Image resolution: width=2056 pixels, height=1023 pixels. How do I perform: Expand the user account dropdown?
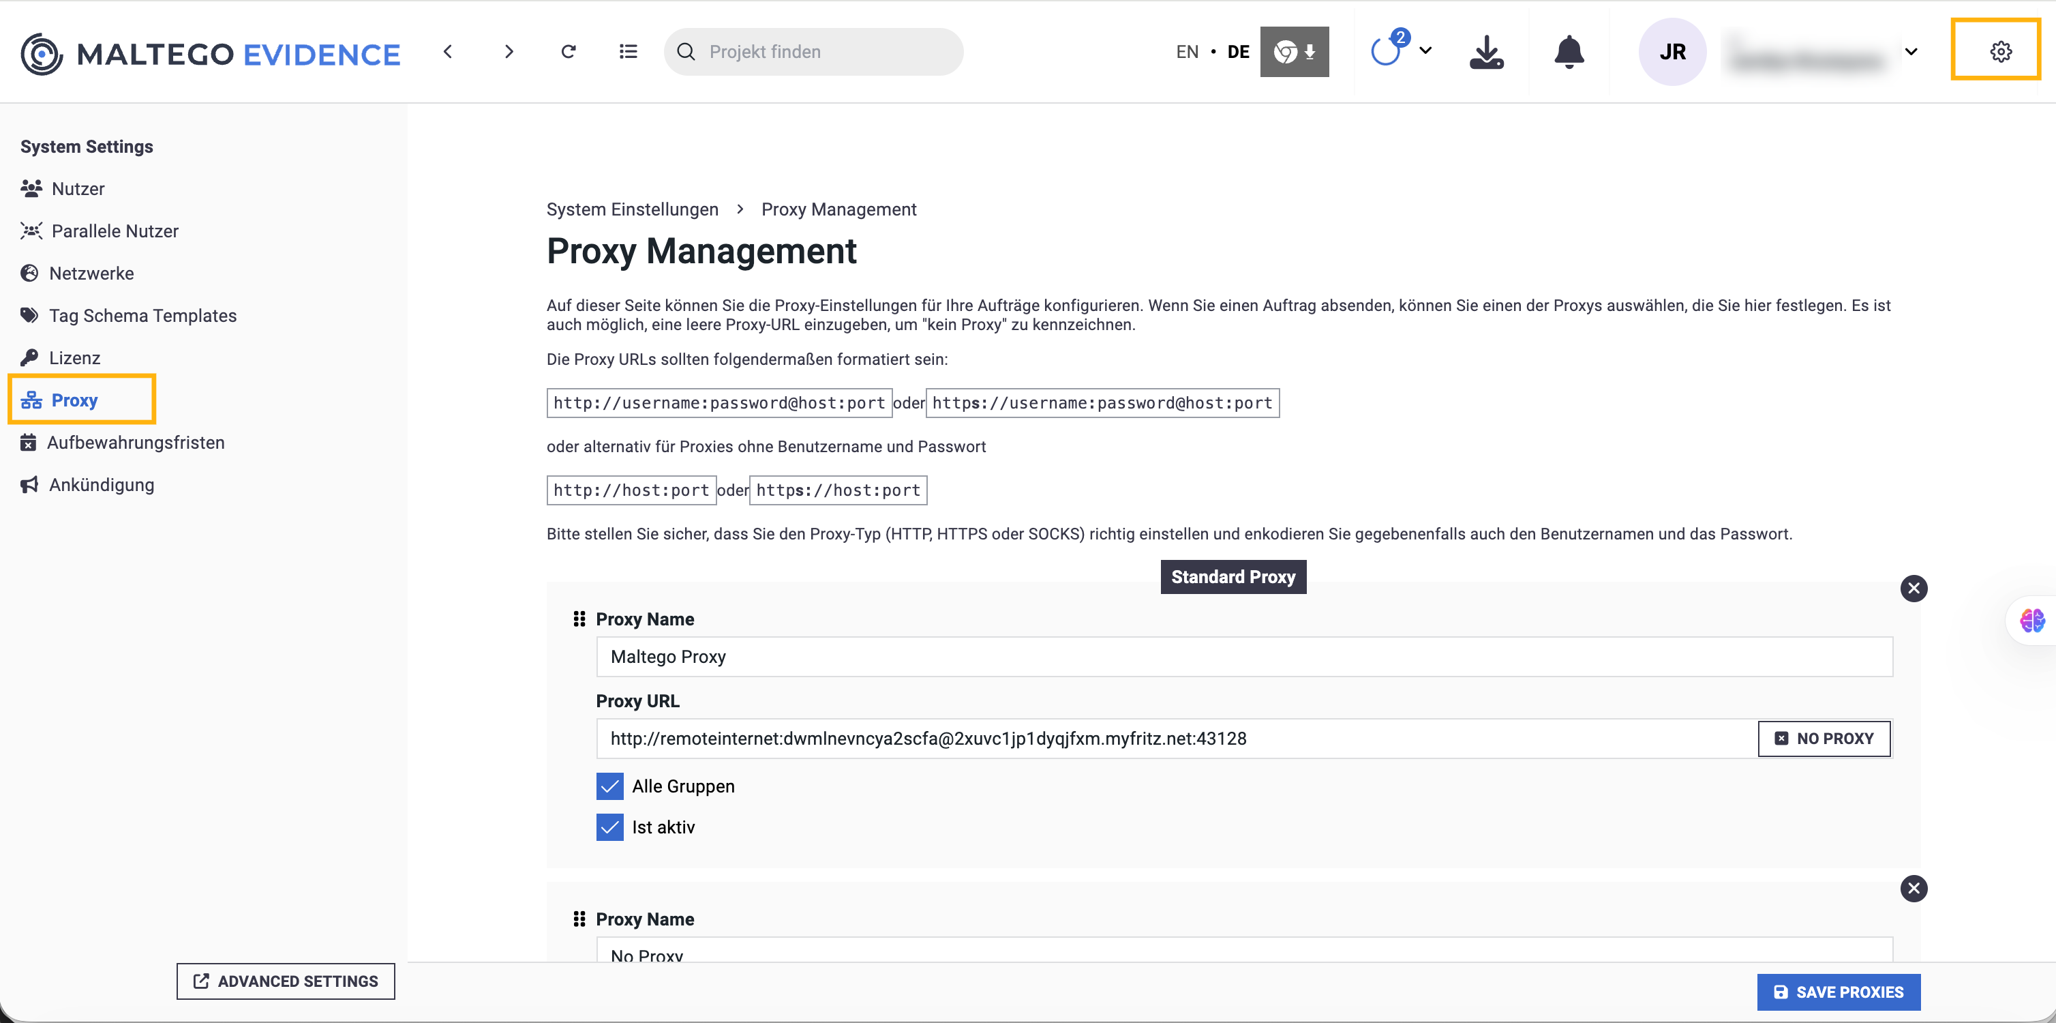[1911, 52]
